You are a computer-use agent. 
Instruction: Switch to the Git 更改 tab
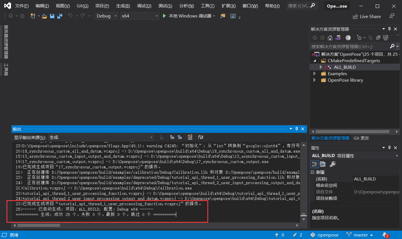(361, 138)
